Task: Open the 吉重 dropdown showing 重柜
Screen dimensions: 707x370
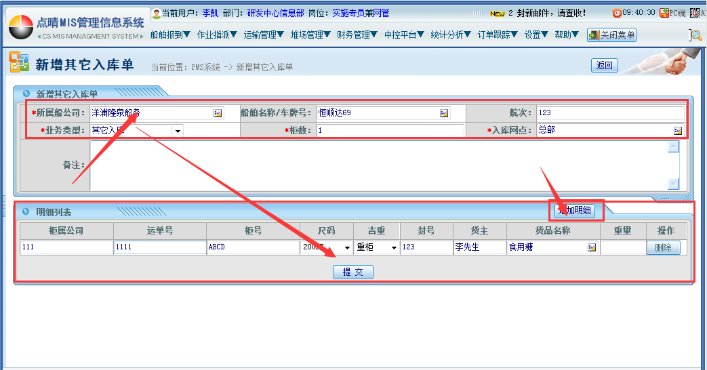Action: pyautogui.click(x=394, y=248)
